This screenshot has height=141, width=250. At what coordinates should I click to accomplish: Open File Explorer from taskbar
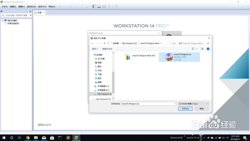36,138
